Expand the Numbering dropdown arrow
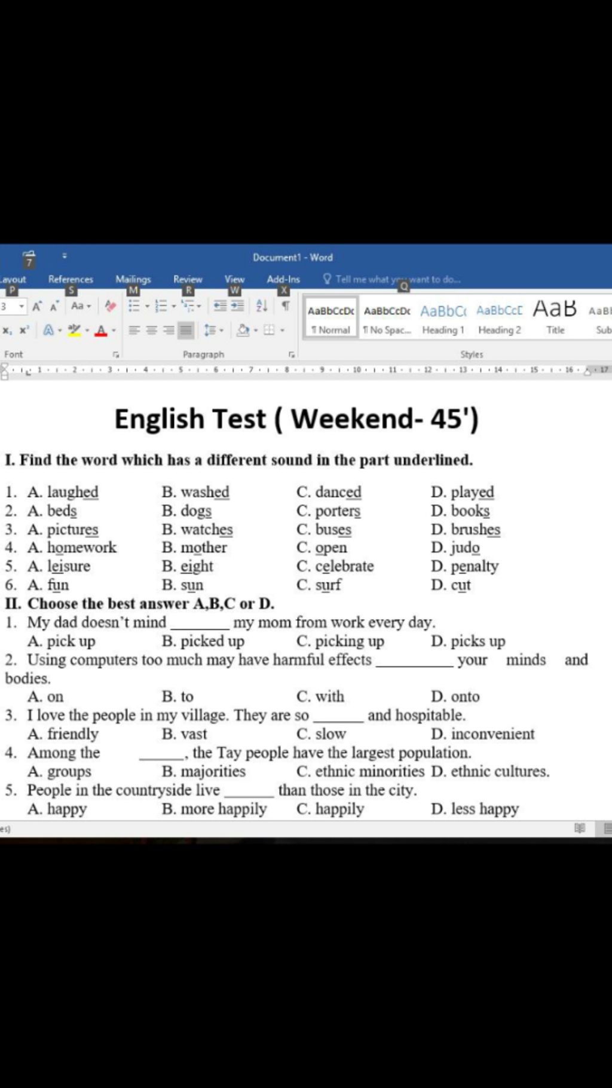 click(173, 306)
